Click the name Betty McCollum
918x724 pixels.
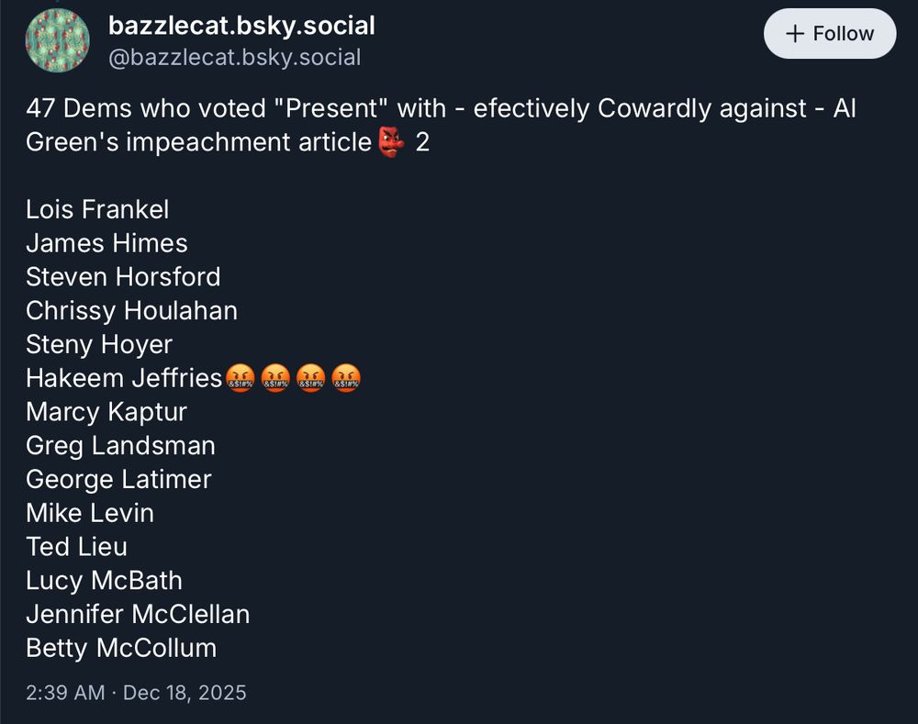point(121,648)
